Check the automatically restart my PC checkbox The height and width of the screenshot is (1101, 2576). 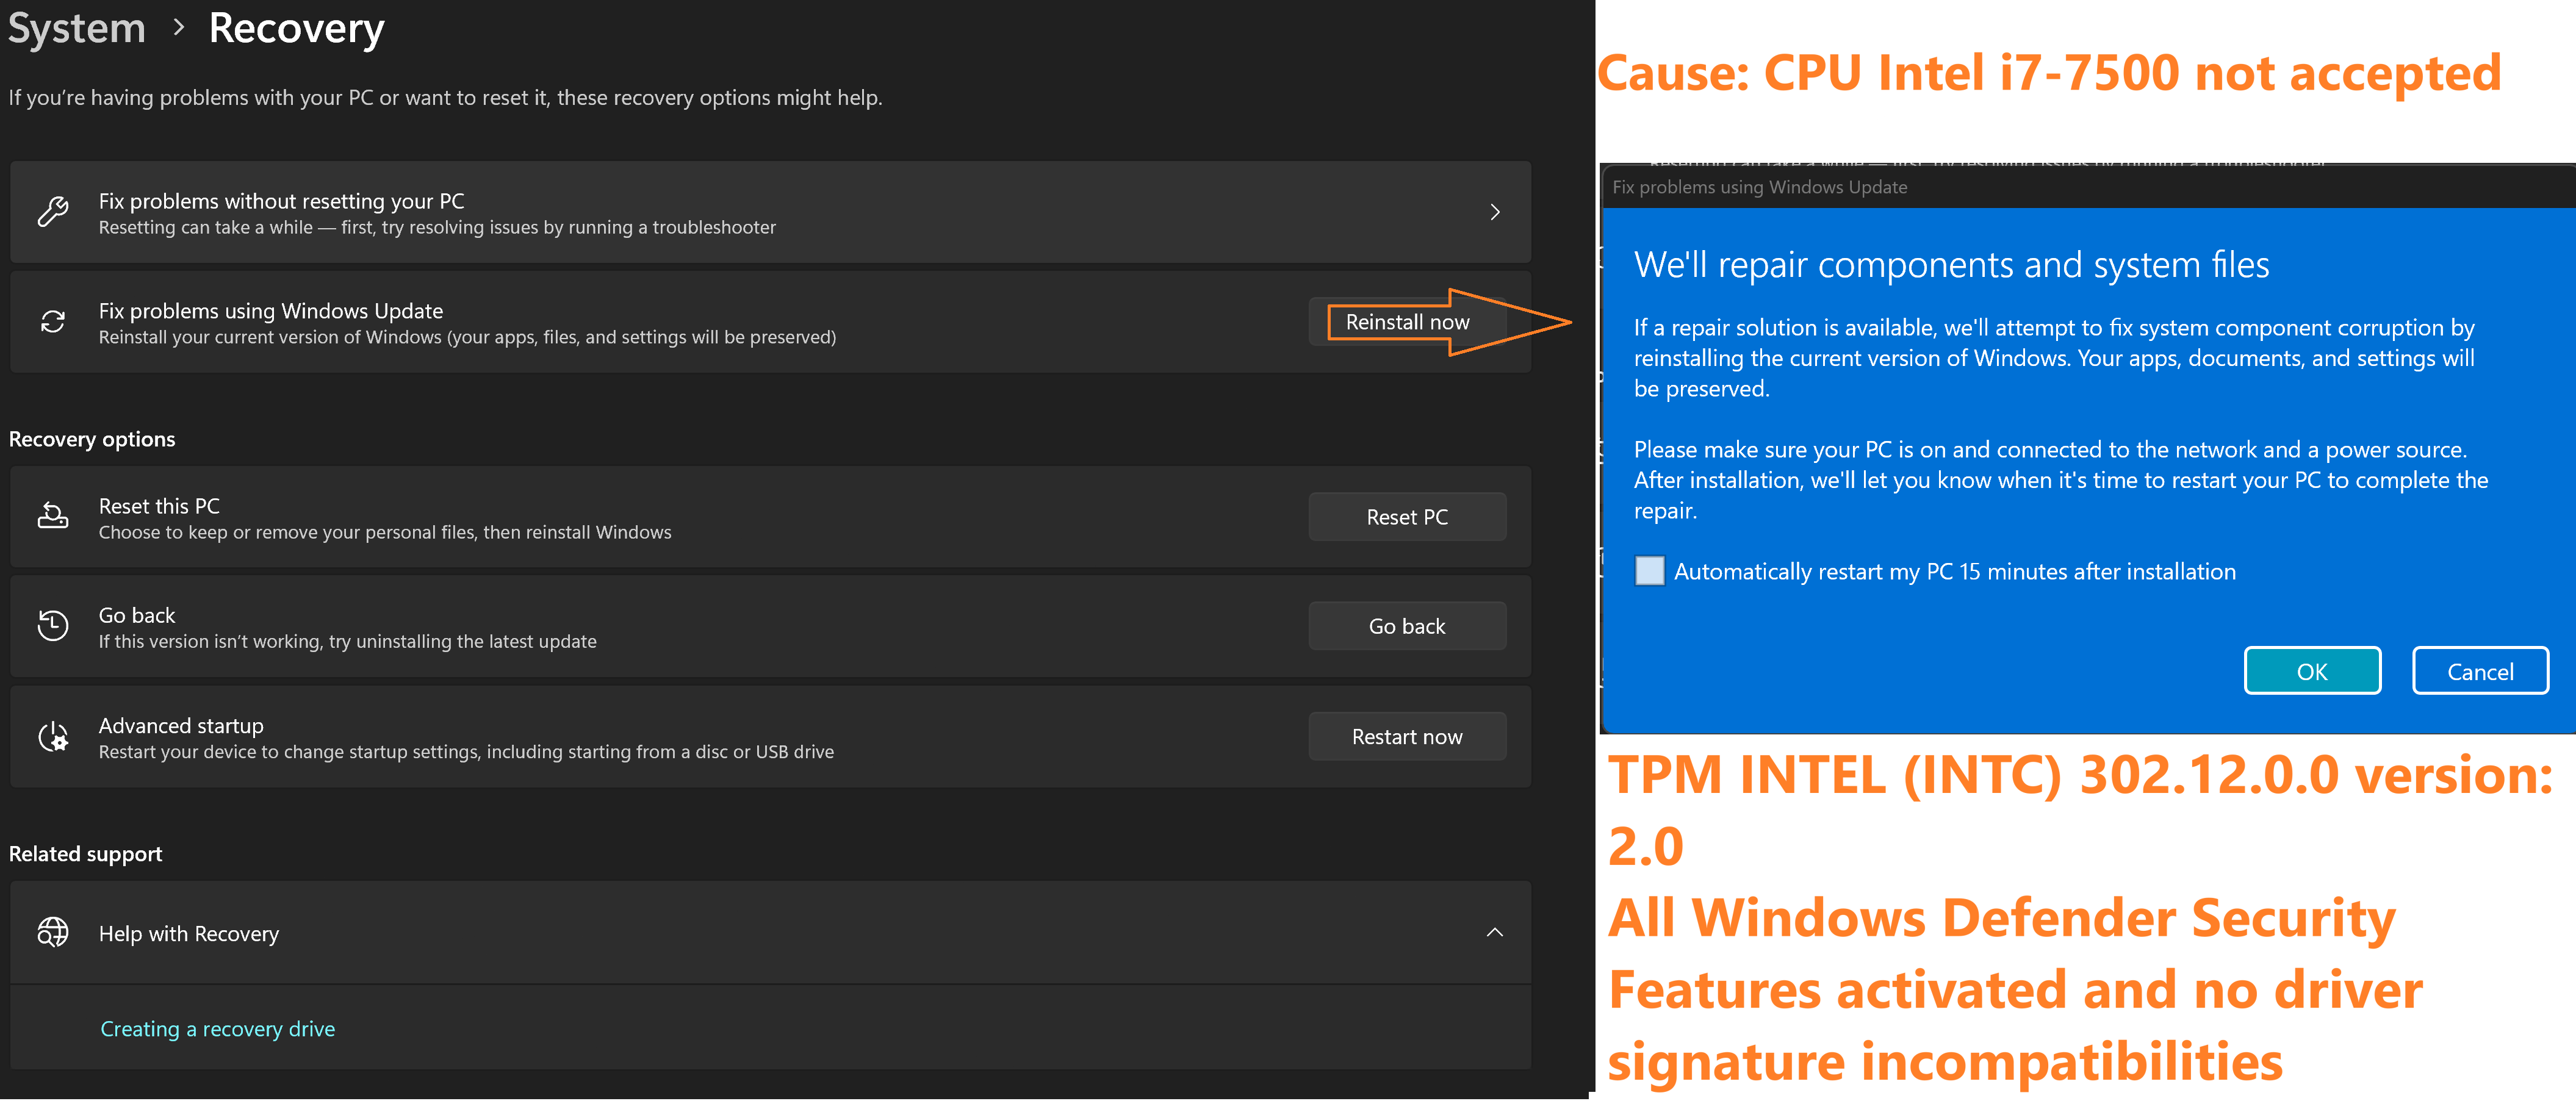[1649, 571]
